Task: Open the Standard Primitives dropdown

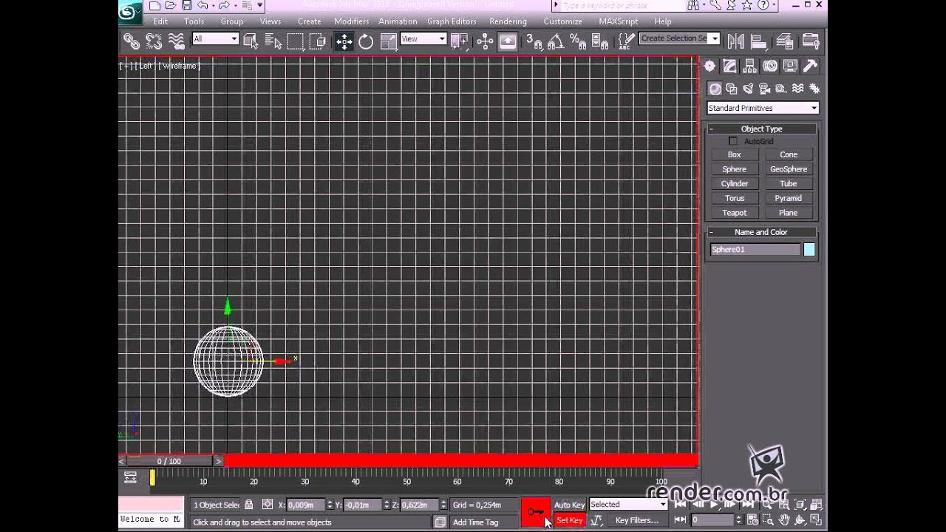Action: [763, 108]
